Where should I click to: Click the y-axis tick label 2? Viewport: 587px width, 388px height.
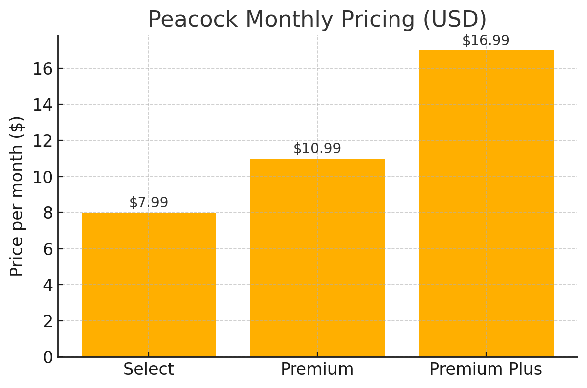48,322
